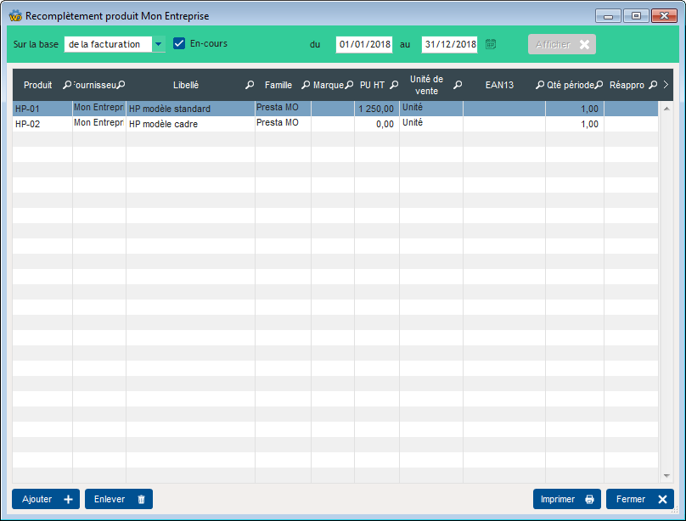686x521 pixels.
Task: Click the end date field 31/12/2018
Action: pyautogui.click(x=449, y=44)
